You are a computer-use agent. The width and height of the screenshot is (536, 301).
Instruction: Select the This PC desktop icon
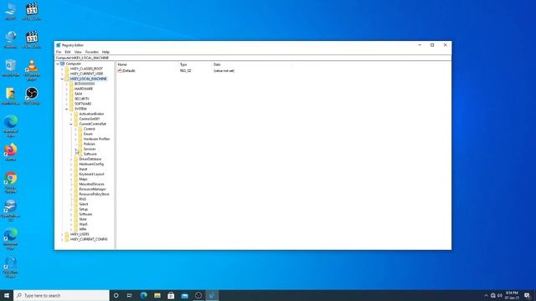point(11,11)
